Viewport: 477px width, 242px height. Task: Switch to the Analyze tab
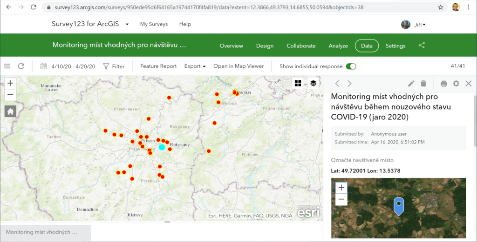click(x=338, y=46)
